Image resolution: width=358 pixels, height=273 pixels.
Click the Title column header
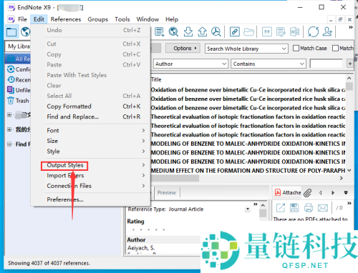coord(156,79)
